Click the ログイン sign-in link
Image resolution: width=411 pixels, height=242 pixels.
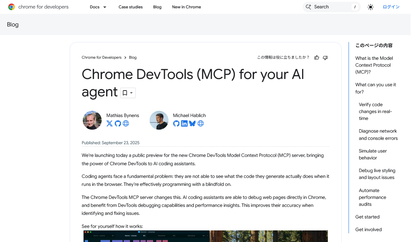pyautogui.click(x=391, y=7)
